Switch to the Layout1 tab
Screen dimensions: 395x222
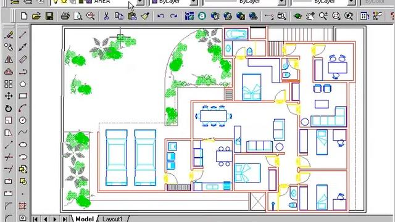pos(112,219)
